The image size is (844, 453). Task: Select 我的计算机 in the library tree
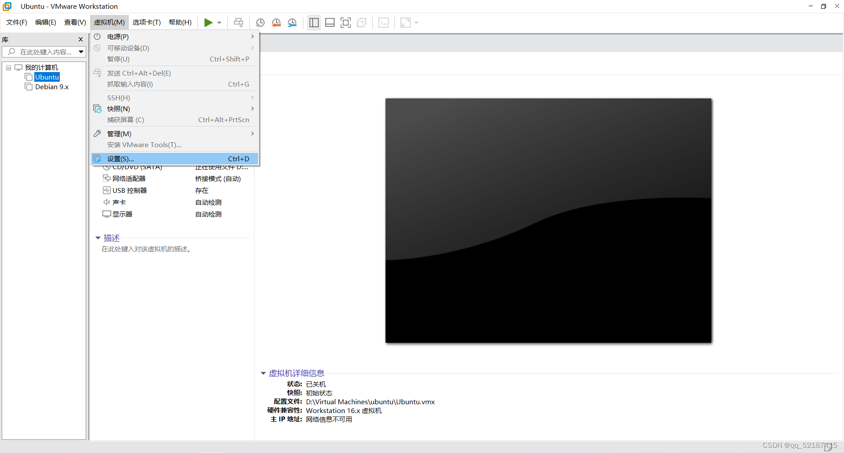(x=41, y=67)
